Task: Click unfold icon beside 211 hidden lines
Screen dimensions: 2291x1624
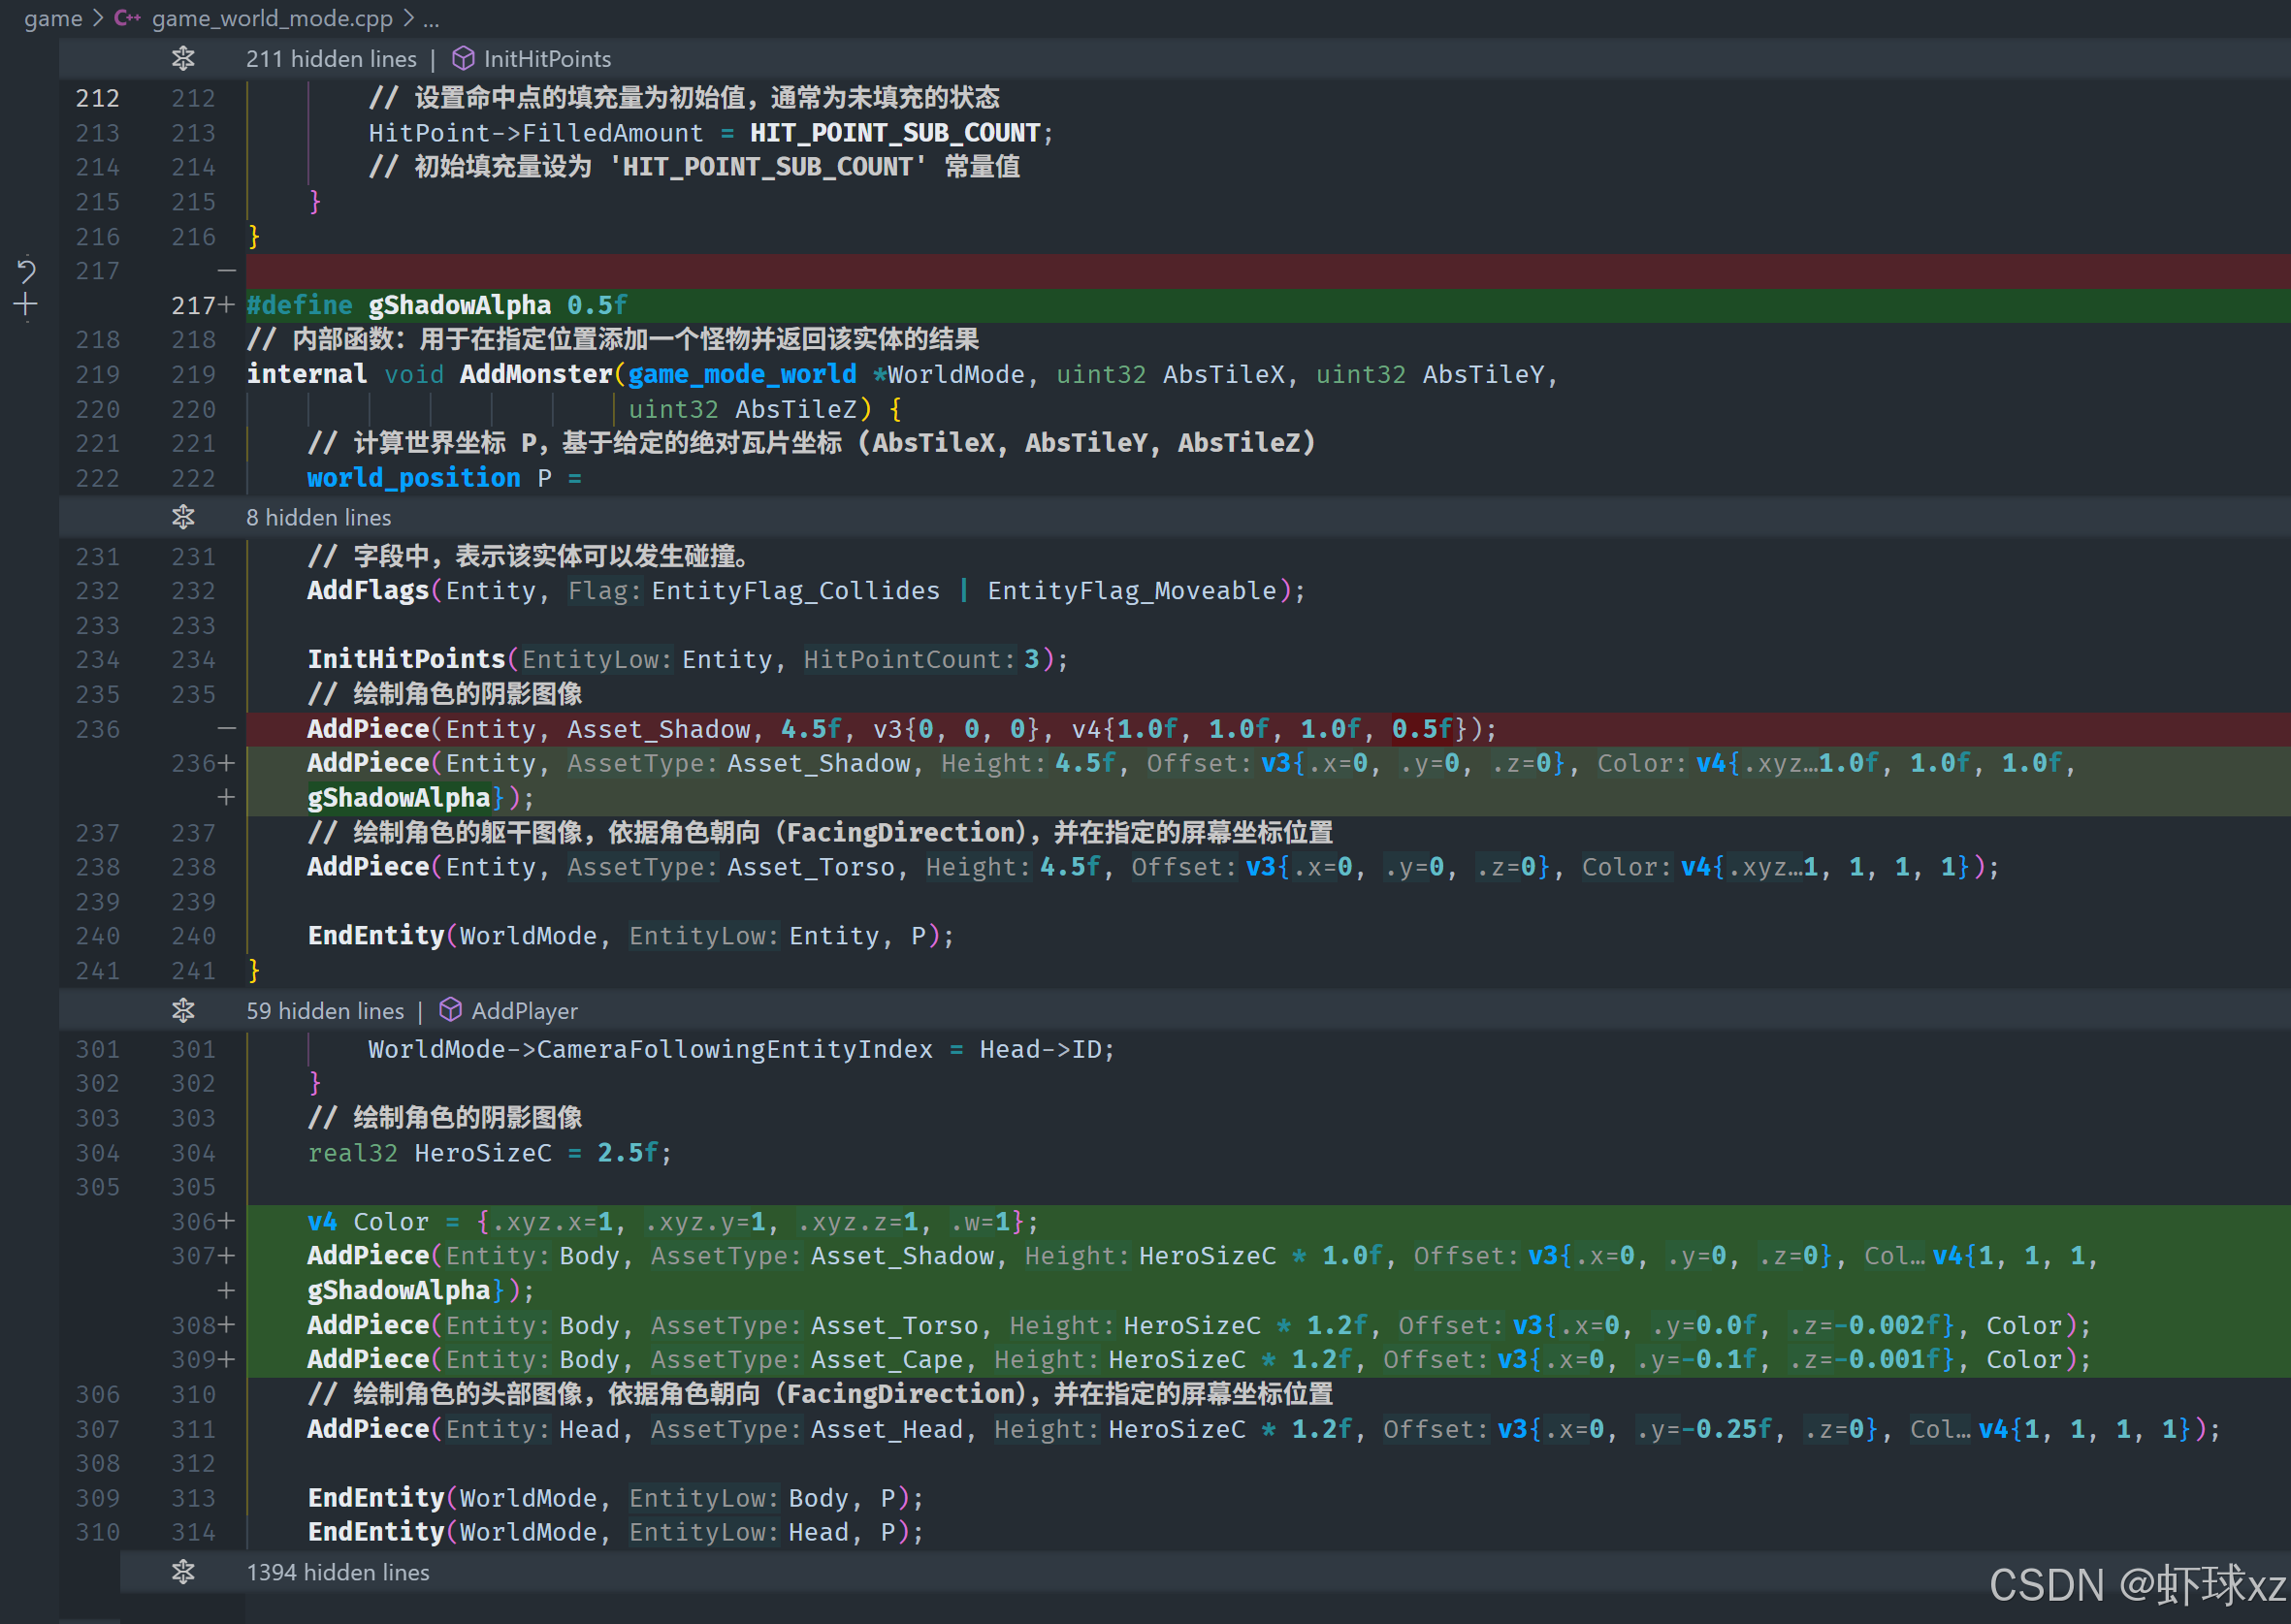Action: [x=183, y=58]
